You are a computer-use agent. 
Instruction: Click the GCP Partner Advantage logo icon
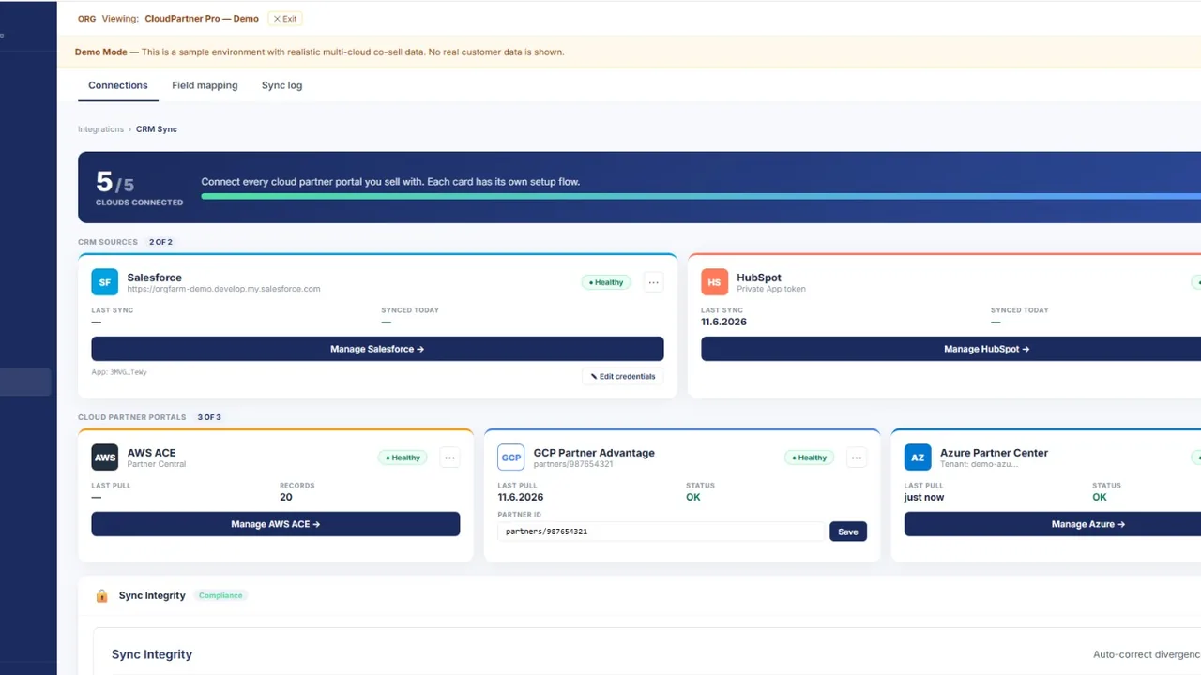[x=511, y=457]
